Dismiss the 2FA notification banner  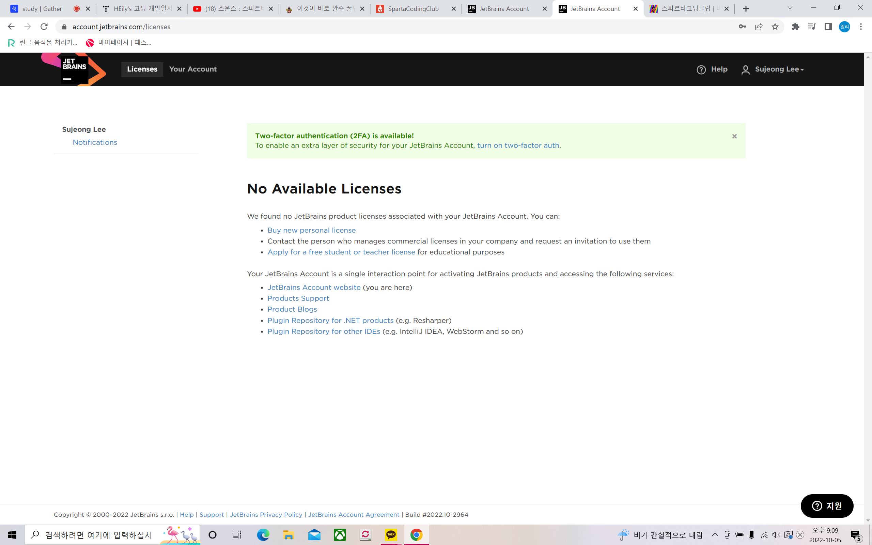pyautogui.click(x=734, y=136)
